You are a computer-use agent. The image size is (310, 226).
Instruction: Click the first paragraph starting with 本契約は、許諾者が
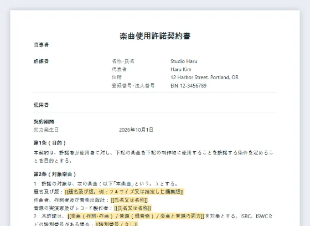153,157
